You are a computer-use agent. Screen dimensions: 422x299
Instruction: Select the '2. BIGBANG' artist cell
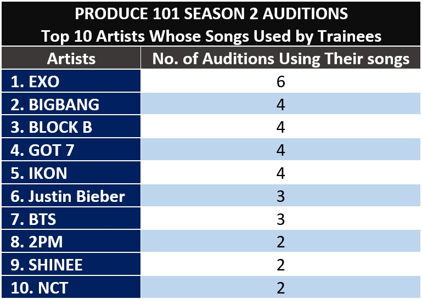(71, 104)
